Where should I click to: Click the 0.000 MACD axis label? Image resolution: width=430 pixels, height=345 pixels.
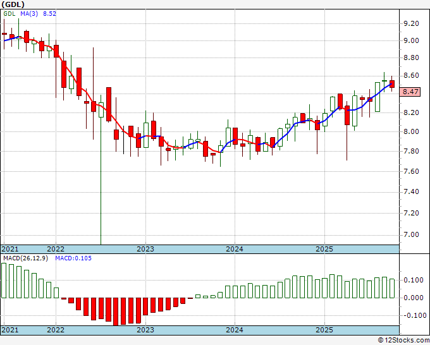[414, 298]
